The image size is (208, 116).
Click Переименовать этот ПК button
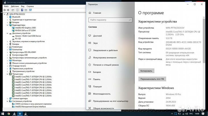(x=152, y=79)
